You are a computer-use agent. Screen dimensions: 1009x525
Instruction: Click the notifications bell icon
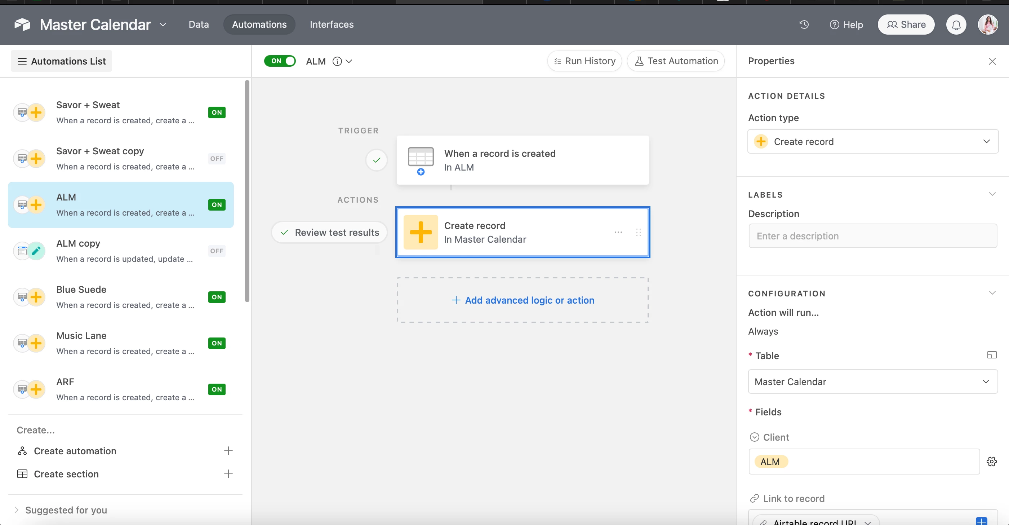tap(956, 25)
